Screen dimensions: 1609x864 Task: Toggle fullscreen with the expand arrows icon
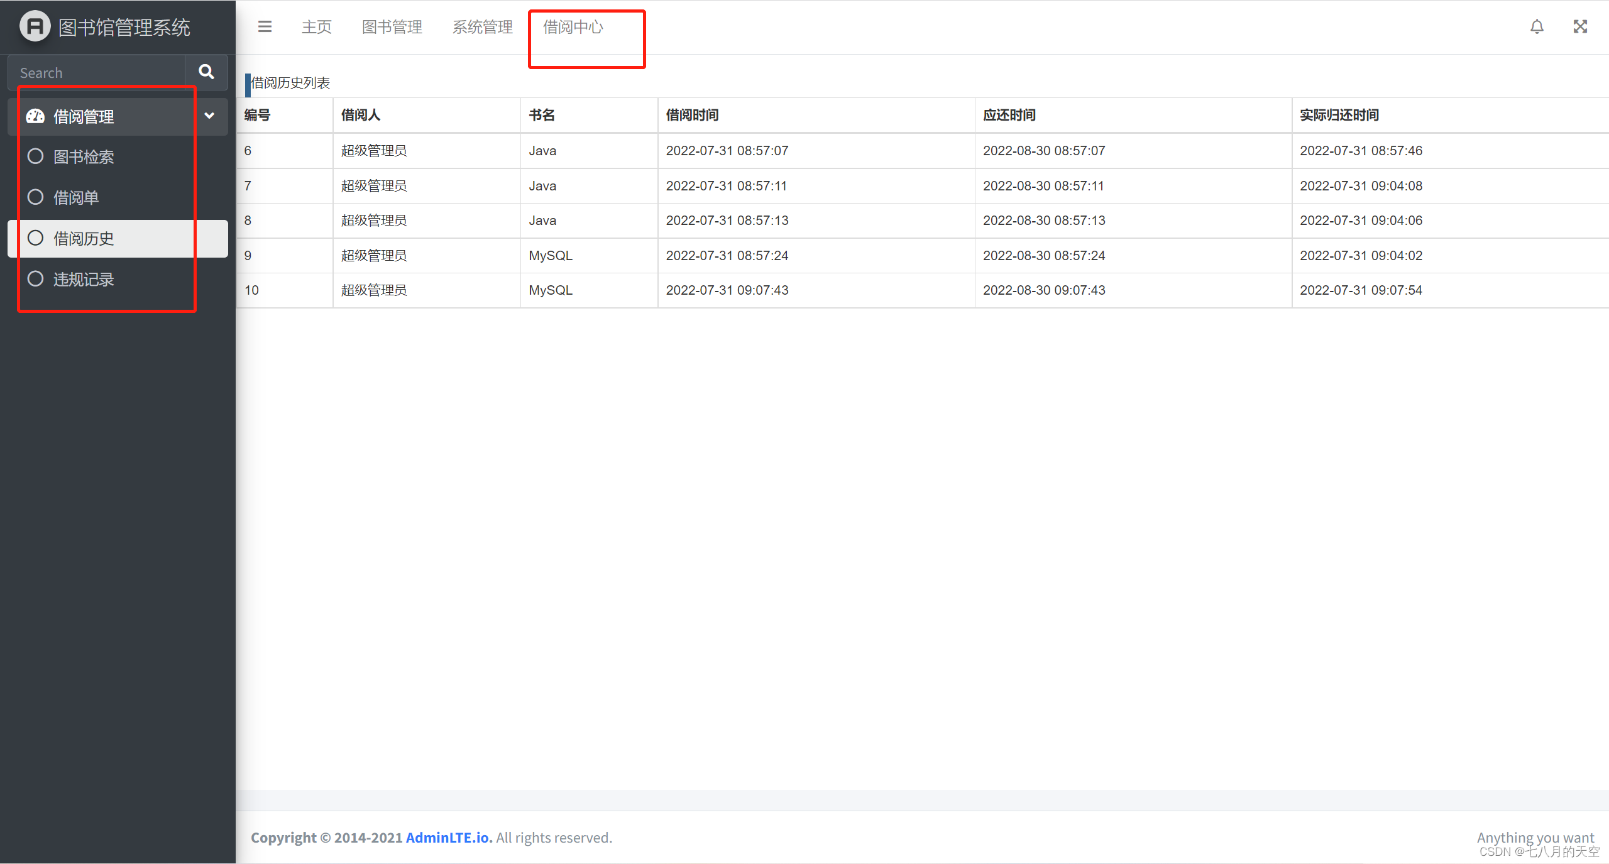click(1580, 26)
